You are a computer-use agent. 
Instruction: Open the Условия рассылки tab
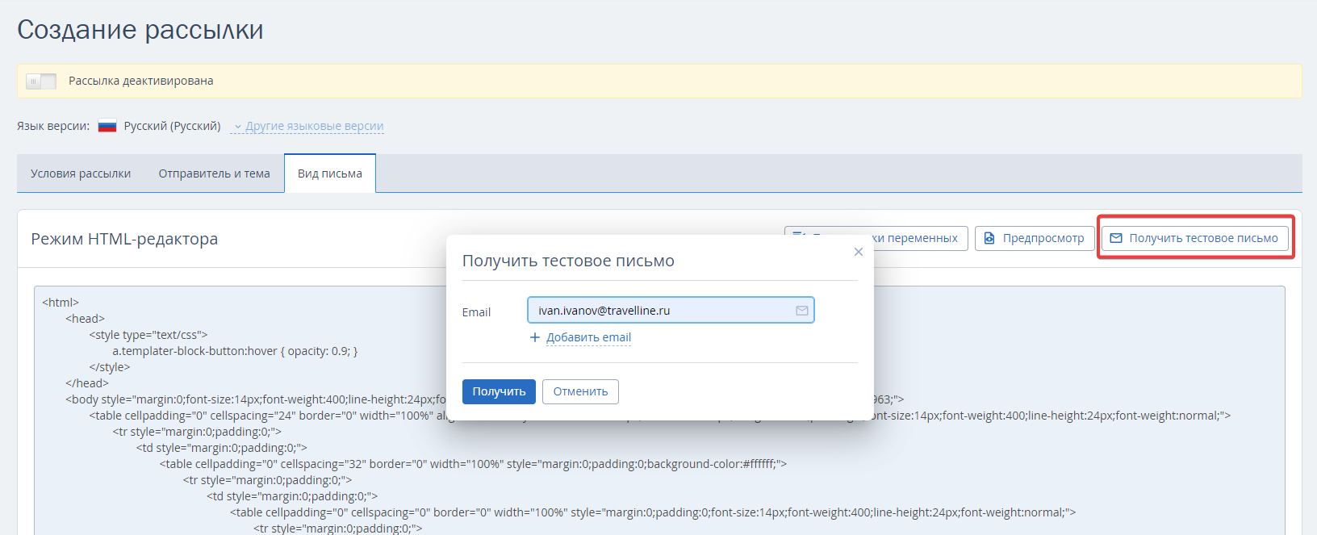(x=81, y=173)
